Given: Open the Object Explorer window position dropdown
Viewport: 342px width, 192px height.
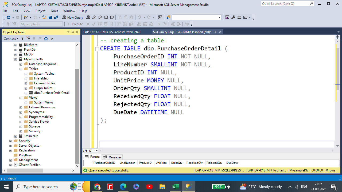Looking at the screenshot, I should pyautogui.click(x=68, y=32).
